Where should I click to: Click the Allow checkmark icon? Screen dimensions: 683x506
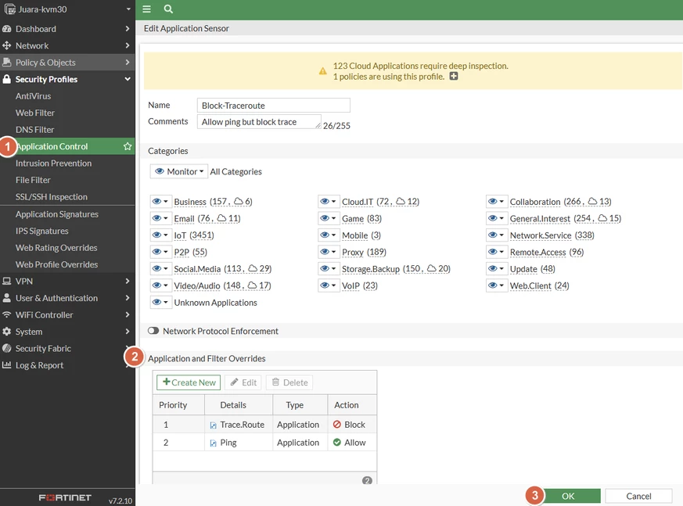point(336,442)
